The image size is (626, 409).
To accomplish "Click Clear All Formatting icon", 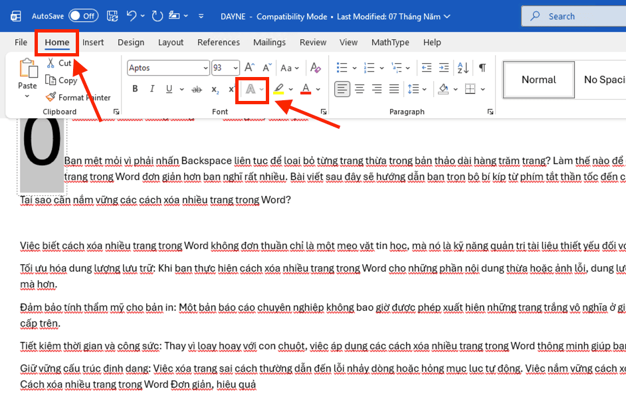I will [x=316, y=68].
